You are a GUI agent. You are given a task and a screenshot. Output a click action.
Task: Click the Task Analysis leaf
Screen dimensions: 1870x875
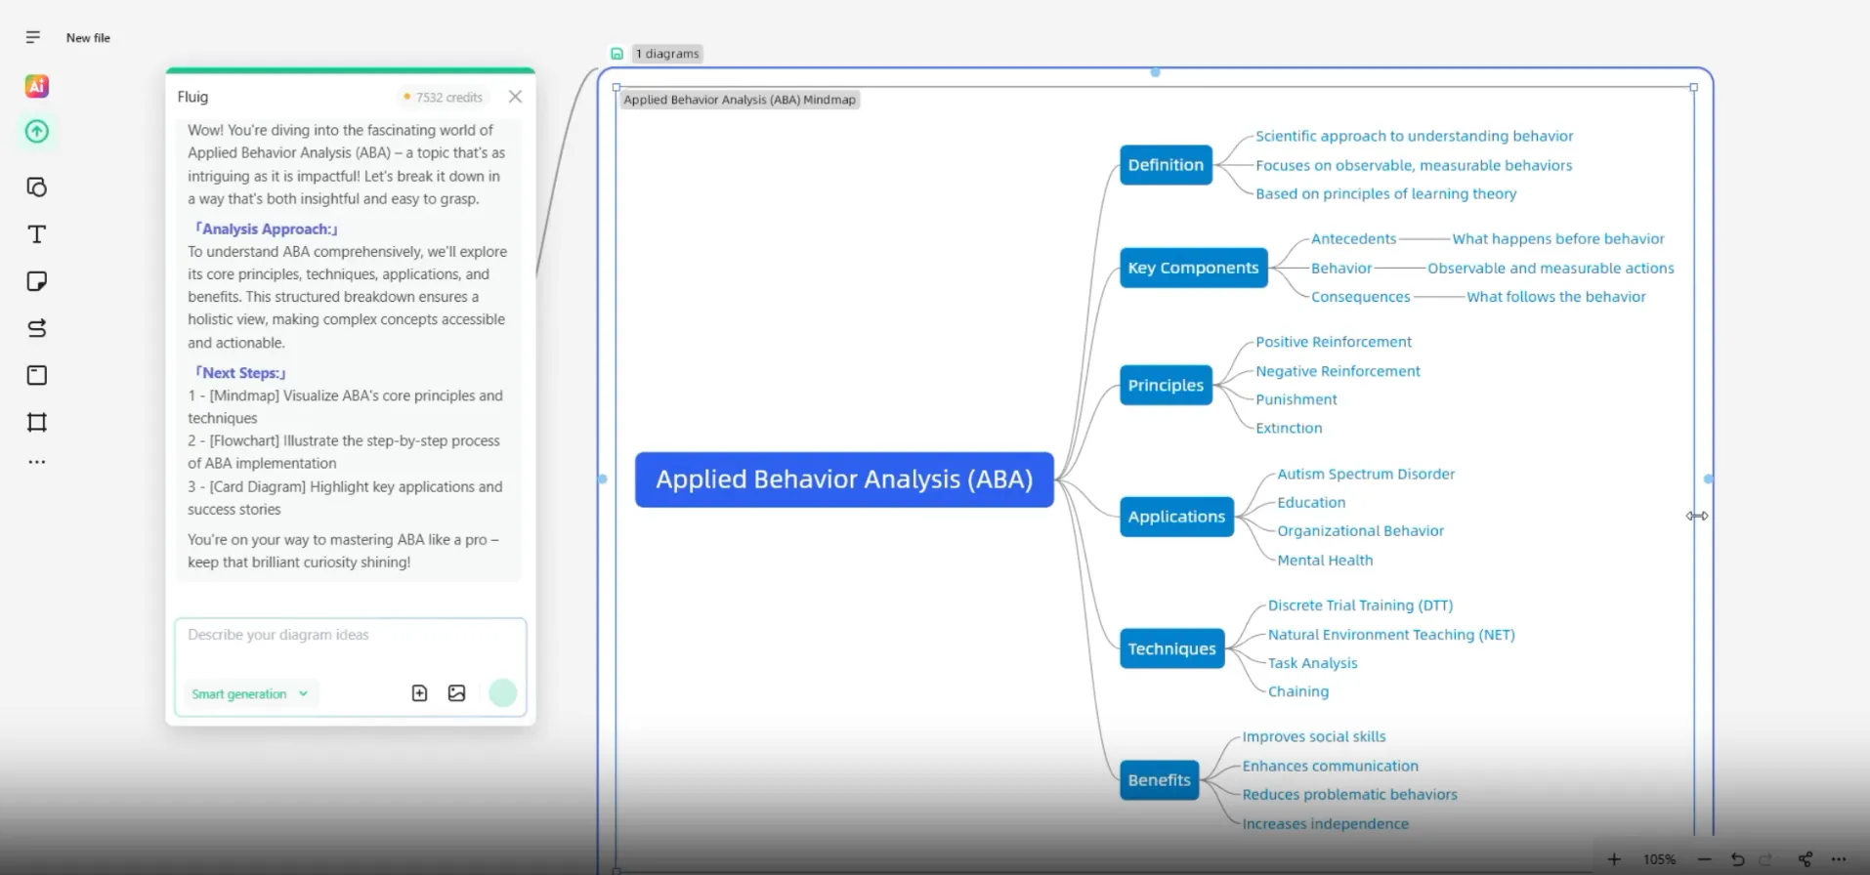click(x=1312, y=663)
